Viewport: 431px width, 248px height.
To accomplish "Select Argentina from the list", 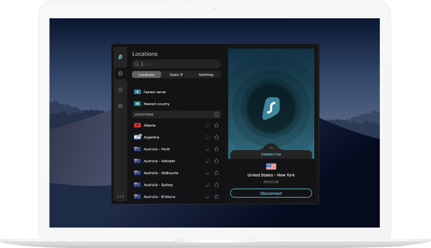I will click(177, 137).
